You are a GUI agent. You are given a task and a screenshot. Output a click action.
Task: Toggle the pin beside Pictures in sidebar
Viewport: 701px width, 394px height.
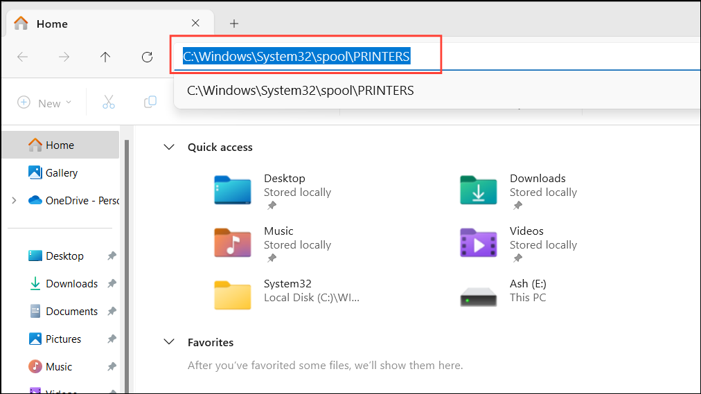point(112,339)
